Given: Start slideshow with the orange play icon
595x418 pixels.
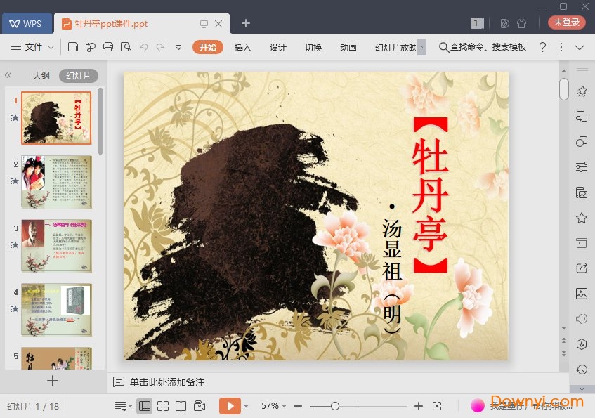Looking at the screenshot, I should pyautogui.click(x=230, y=406).
